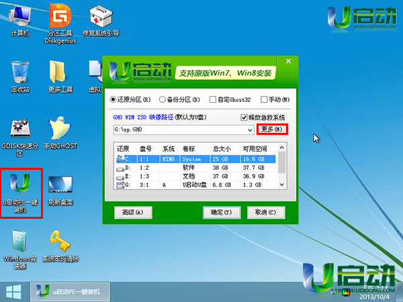Click the partition list scroll-down arrow
Screen dimensions: 403x302
tap(282, 185)
